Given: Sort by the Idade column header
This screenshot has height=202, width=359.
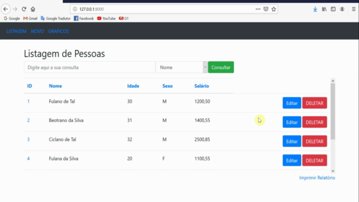Looking at the screenshot, I should click(x=134, y=86).
